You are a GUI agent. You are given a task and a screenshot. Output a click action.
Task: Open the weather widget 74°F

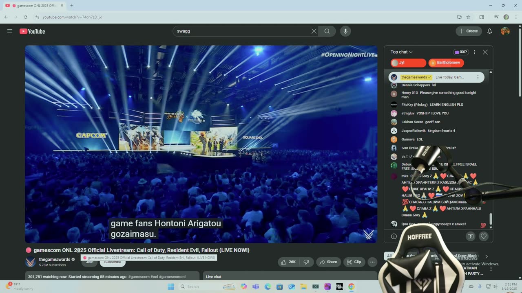point(19,286)
